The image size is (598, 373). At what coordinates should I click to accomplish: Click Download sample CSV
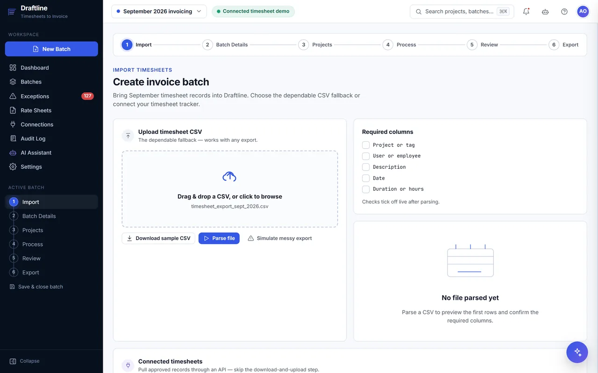tap(158, 238)
